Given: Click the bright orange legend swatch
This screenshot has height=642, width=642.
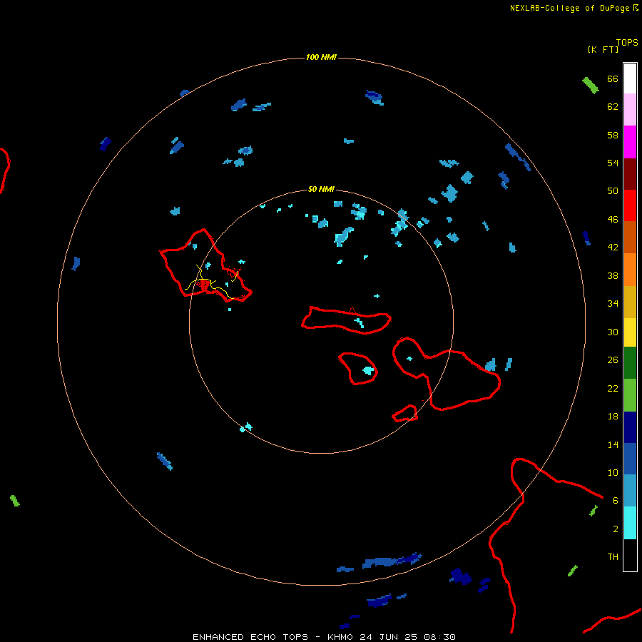Looking at the screenshot, I should click(x=630, y=270).
